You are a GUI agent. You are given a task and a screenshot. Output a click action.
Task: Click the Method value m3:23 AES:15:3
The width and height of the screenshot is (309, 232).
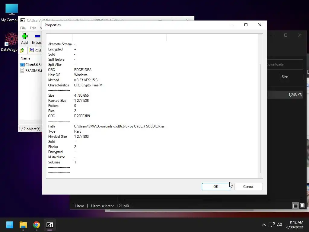click(x=86, y=80)
